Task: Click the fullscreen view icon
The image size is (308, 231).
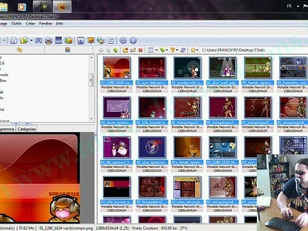Action: coord(81,41)
